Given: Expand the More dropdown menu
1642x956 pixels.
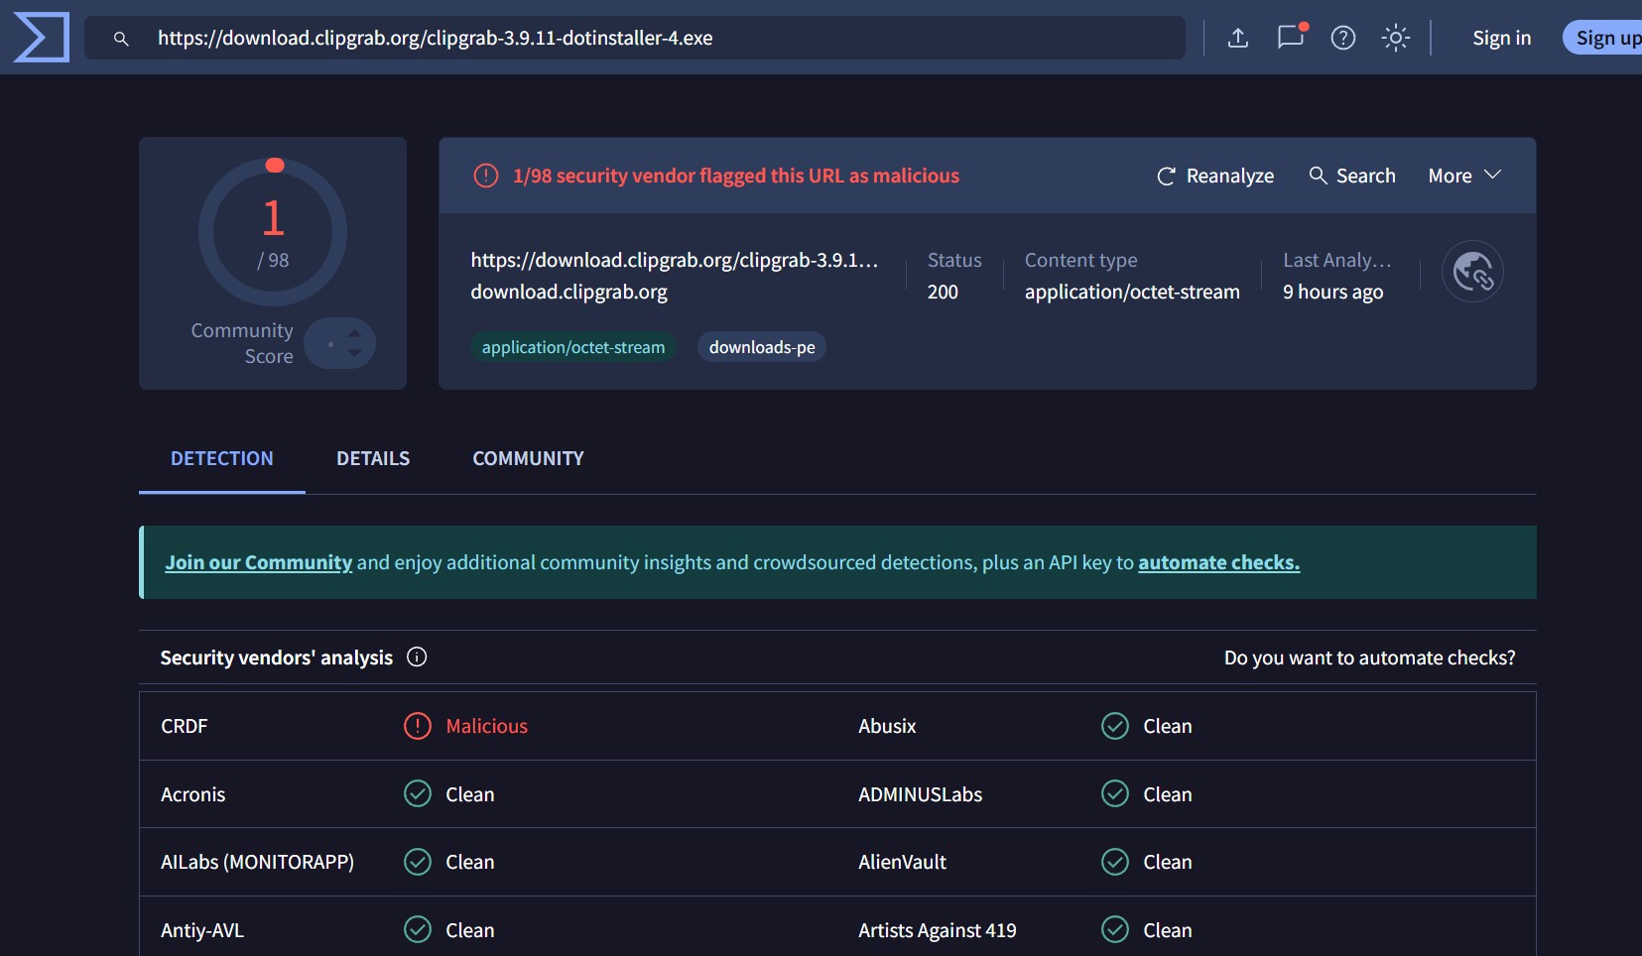Looking at the screenshot, I should (x=1464, y=176).
